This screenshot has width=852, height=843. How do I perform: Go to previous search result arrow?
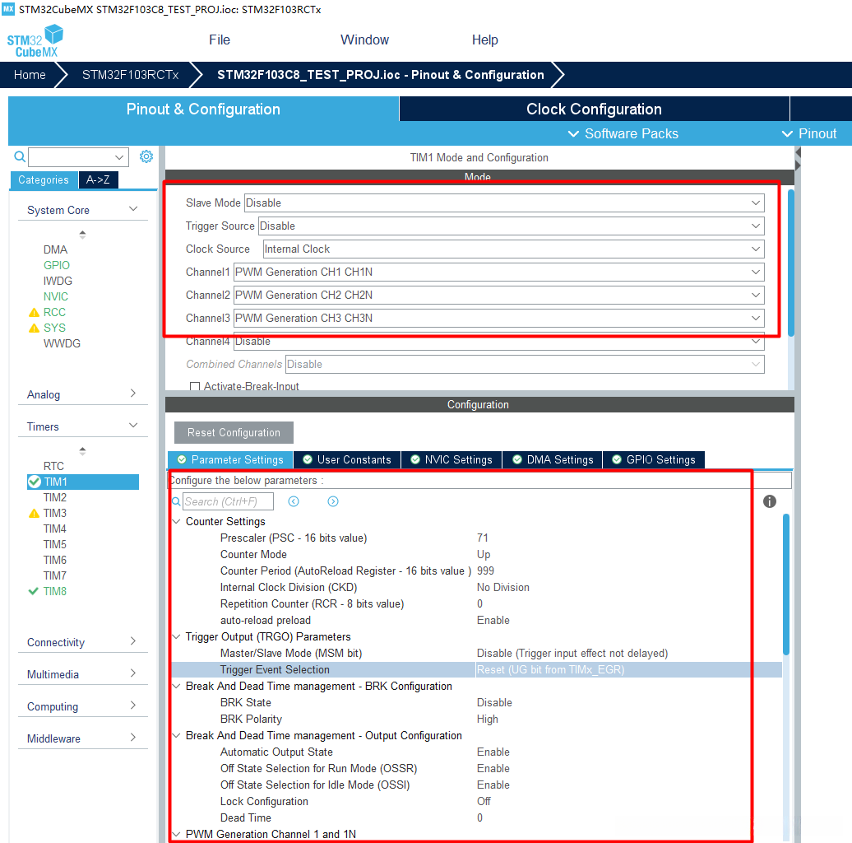pos(294,501)
